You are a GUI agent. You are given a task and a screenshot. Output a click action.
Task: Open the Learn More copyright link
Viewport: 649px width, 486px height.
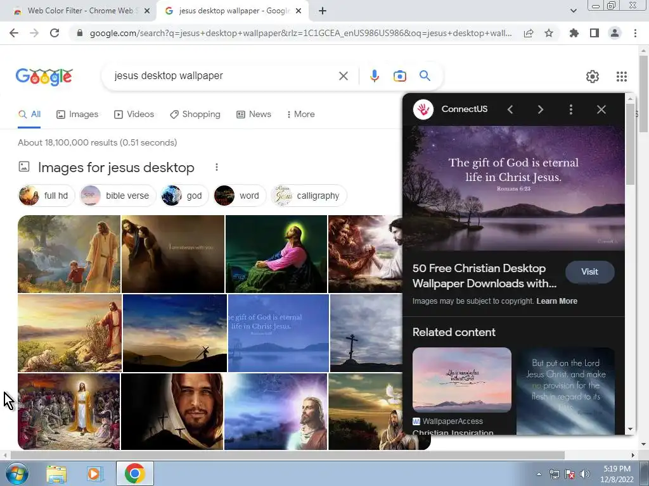(x=556, y=301)
